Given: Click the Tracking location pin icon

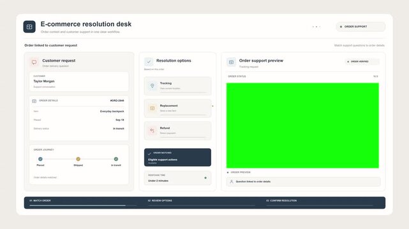Looking at the screenshot, I should [152, 85].
